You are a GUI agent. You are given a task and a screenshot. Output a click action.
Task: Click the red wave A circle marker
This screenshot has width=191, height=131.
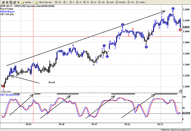[x=180, y=30]
